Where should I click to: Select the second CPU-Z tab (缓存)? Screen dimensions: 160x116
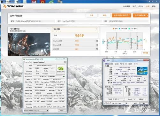(x=112, y=64)
